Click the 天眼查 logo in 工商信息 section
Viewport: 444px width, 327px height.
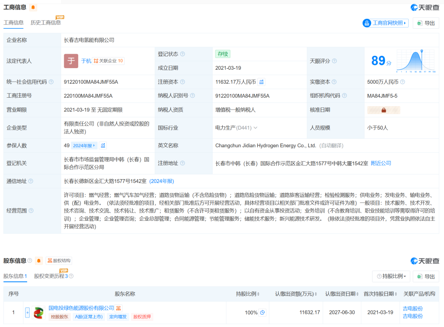(425, 8)
